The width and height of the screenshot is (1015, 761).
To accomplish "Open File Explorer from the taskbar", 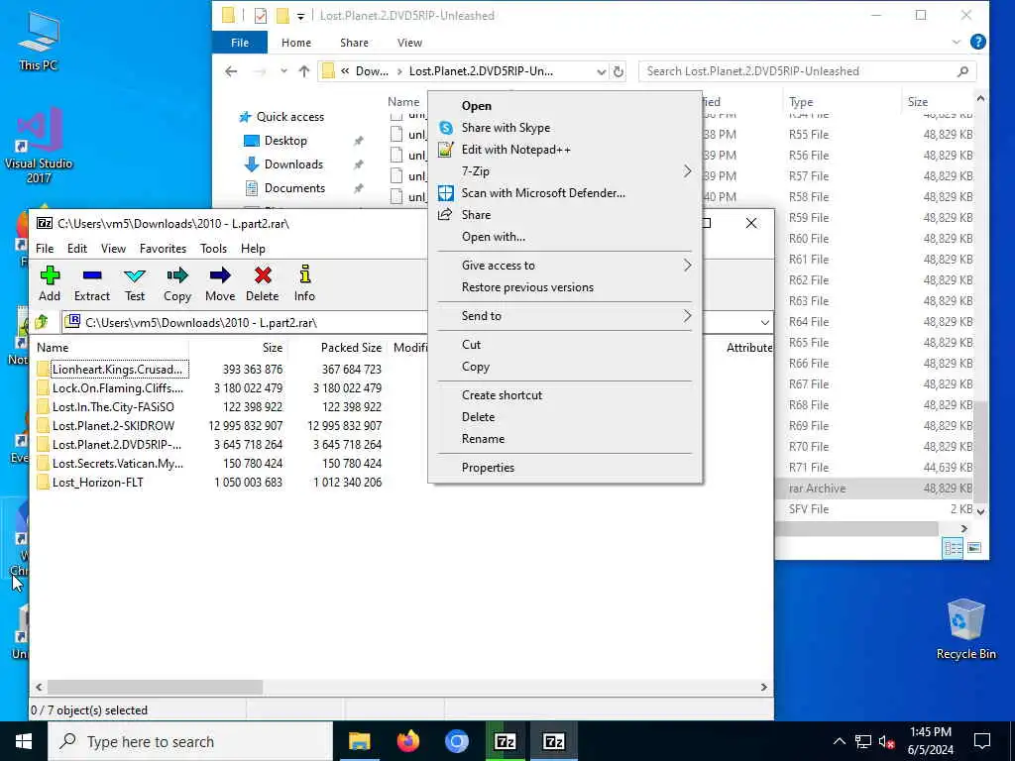I will (359, 741).
